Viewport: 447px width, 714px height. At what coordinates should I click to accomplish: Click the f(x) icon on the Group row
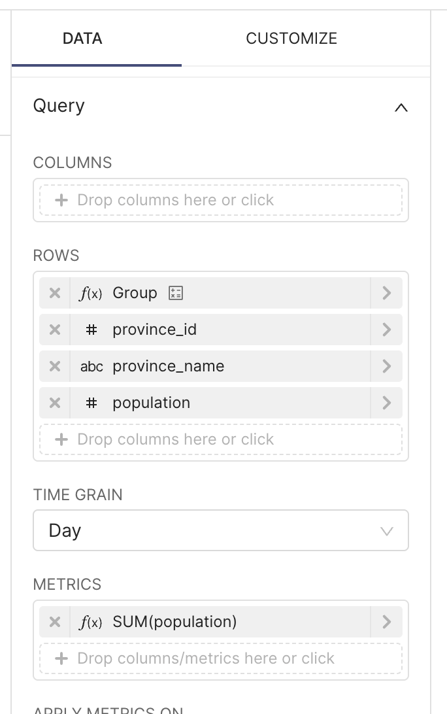pyautogui.click(x=91, y=293)
